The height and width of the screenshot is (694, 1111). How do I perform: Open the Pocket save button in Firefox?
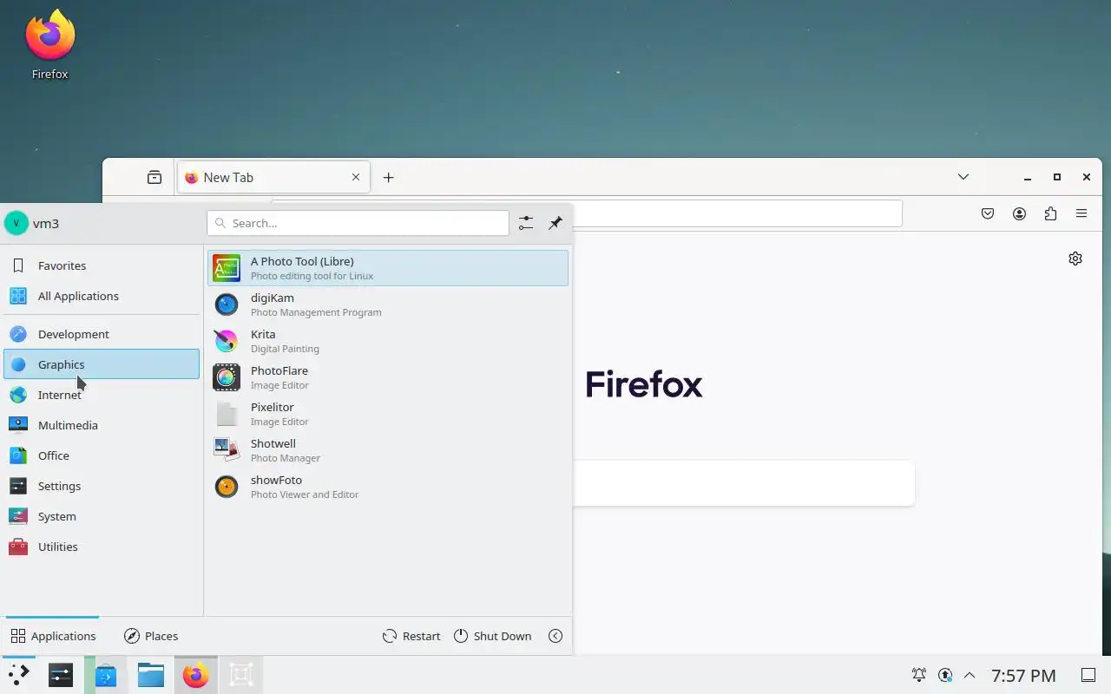[x=988, y=213]
